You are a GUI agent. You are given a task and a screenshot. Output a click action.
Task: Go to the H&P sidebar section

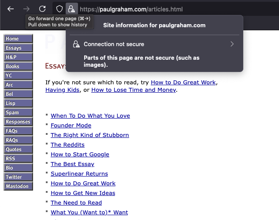(x=18, y=57)
